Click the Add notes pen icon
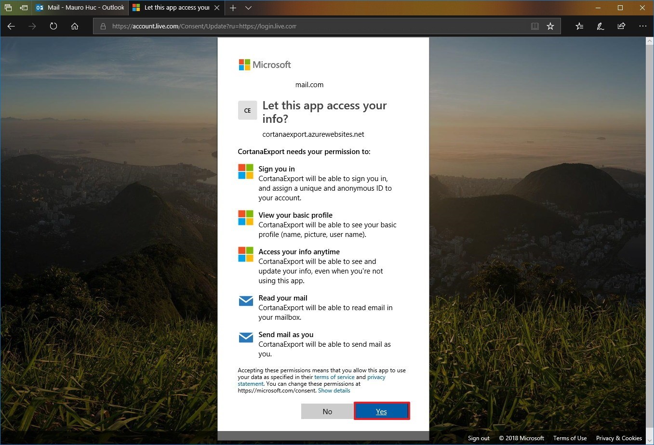 tap(601, 26)
